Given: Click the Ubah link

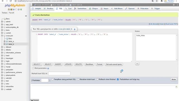Looking at the screenshot, I should (x=162, y=24).
